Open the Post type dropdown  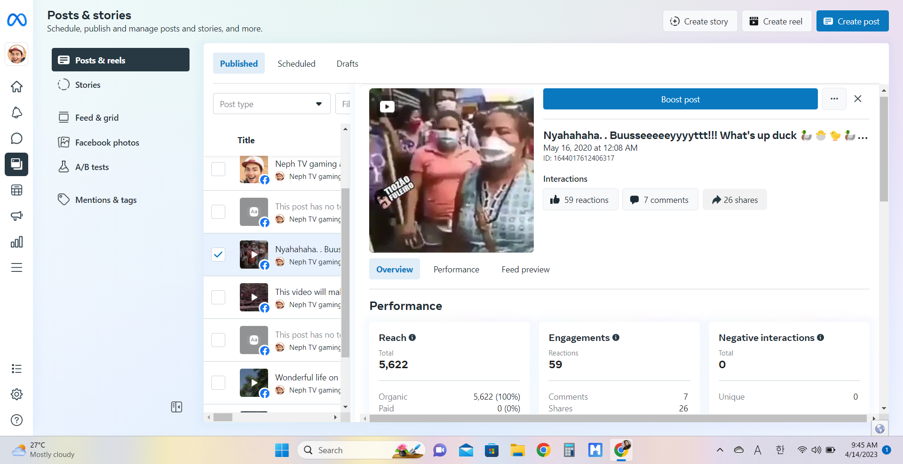271,104
